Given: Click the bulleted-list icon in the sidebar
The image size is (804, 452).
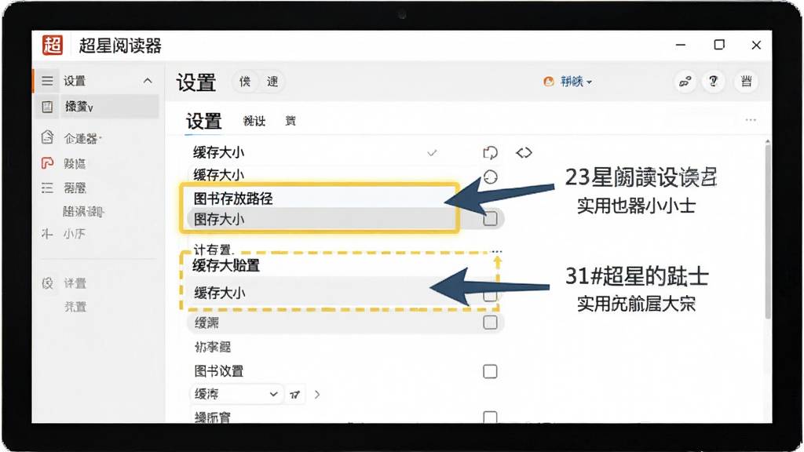Looking at the screenshot, I should pyautogui.click(x=47, y=188).
